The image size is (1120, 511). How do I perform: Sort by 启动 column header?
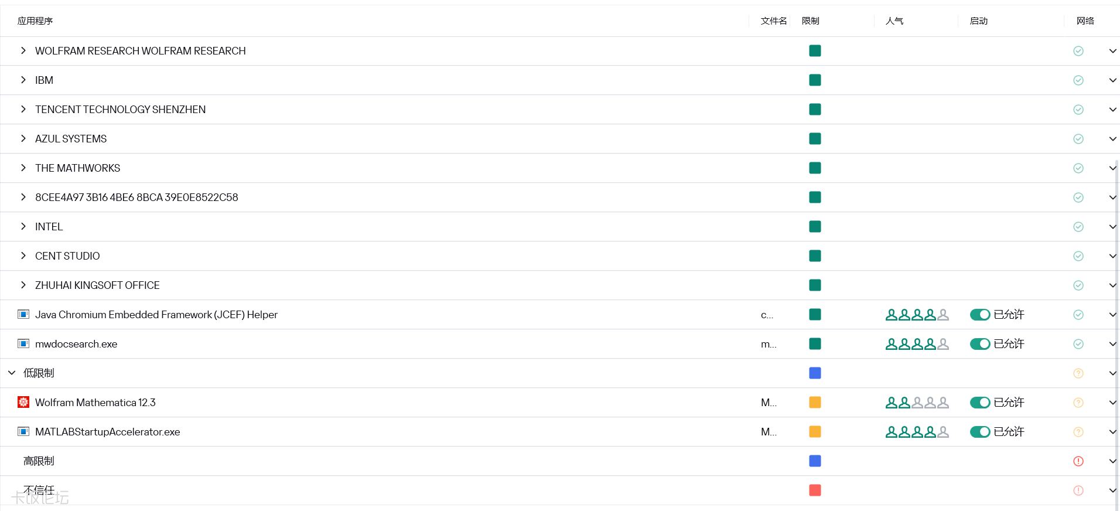(979, 21)
